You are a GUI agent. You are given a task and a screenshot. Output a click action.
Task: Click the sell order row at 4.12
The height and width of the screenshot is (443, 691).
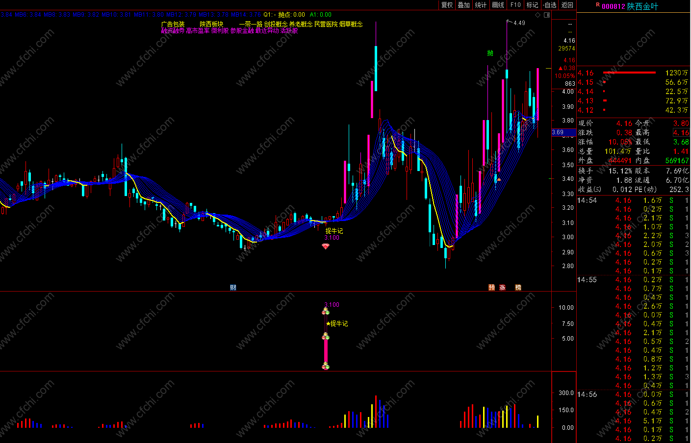(x=633, y=110)
